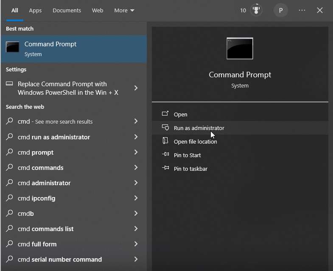Switch to the All search tab
Image resolution: width=333 pixels, height=271 pixels.
[x=15, y=11]
